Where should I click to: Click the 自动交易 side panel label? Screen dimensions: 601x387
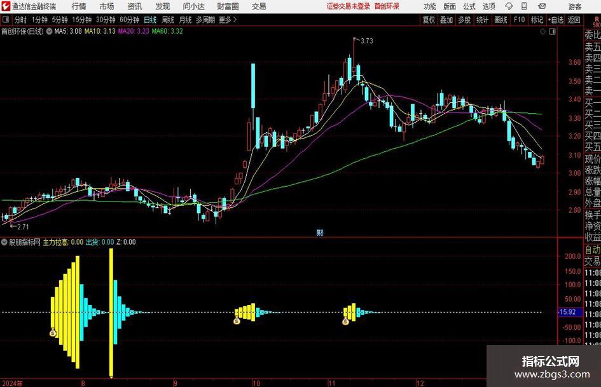593,256
